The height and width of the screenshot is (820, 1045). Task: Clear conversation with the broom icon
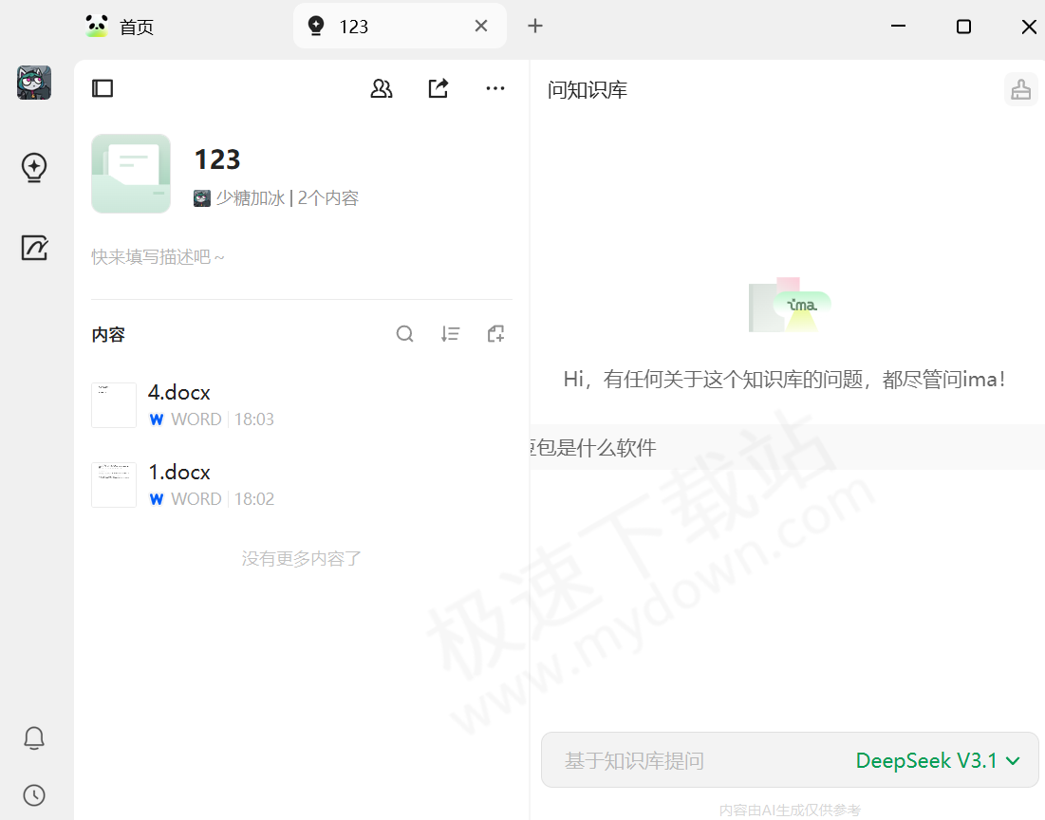point(1020,89)
